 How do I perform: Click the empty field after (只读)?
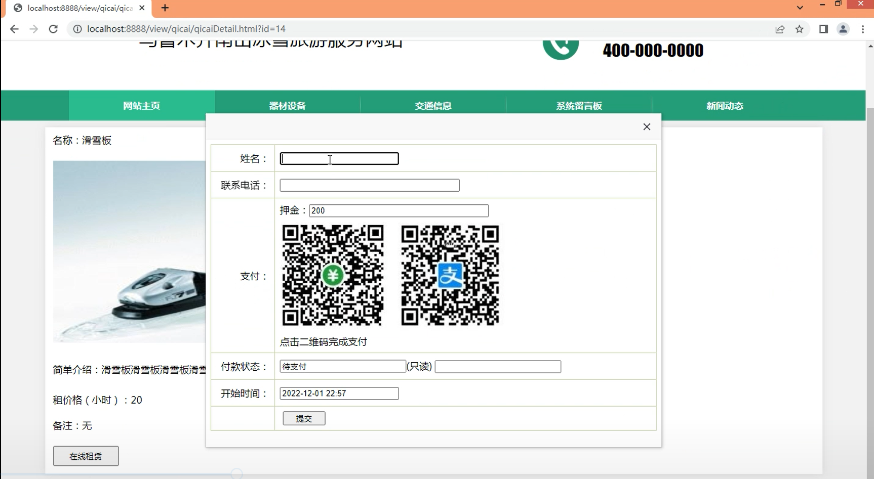[x=498, y=367]
